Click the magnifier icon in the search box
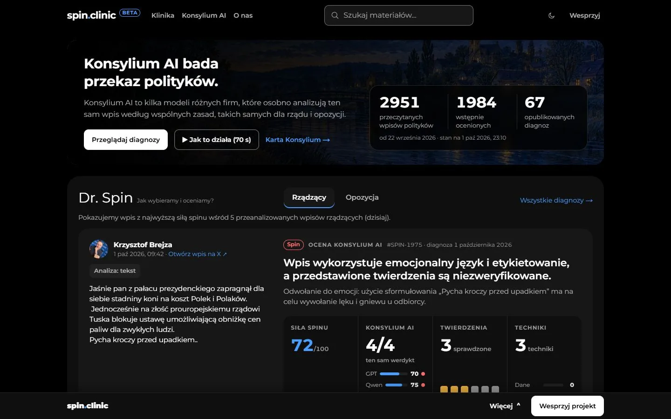The height and width of the screenshot is (419, 671). pyautogui.click(x=335, y=15)
